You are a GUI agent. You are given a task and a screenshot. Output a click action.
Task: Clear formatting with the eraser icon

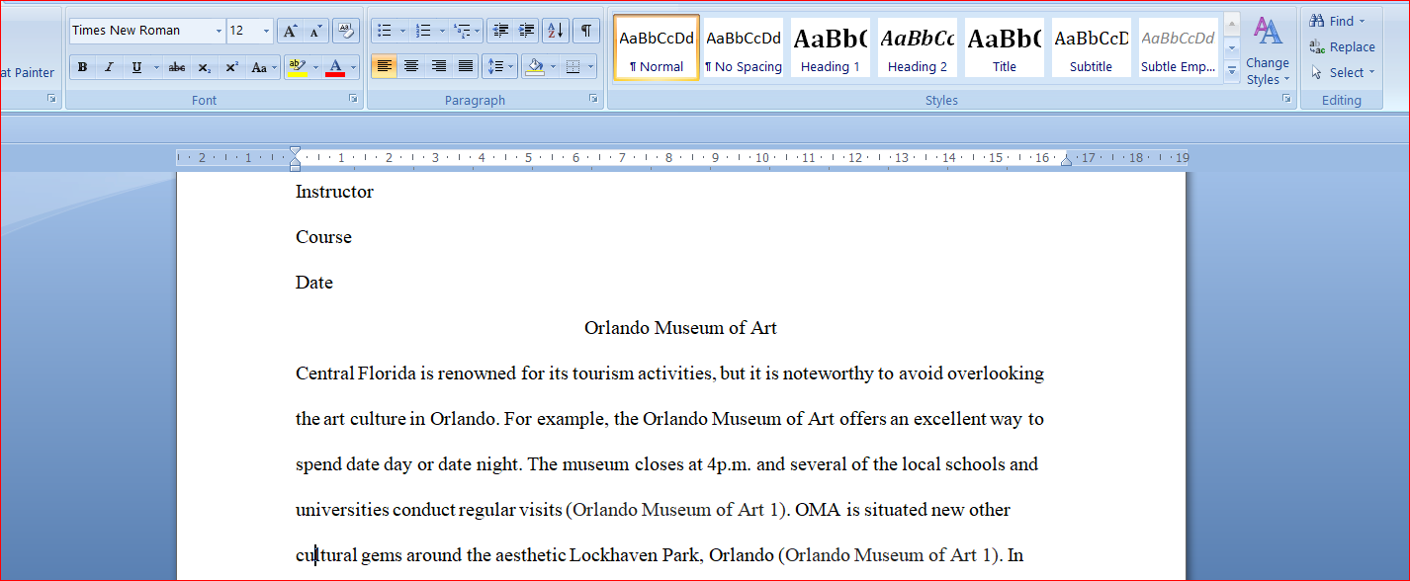[x=345, y=31]
